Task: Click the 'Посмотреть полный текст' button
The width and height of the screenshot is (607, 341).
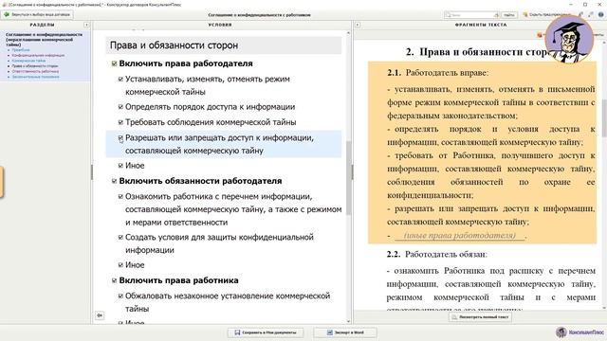Action: point(480,317)
